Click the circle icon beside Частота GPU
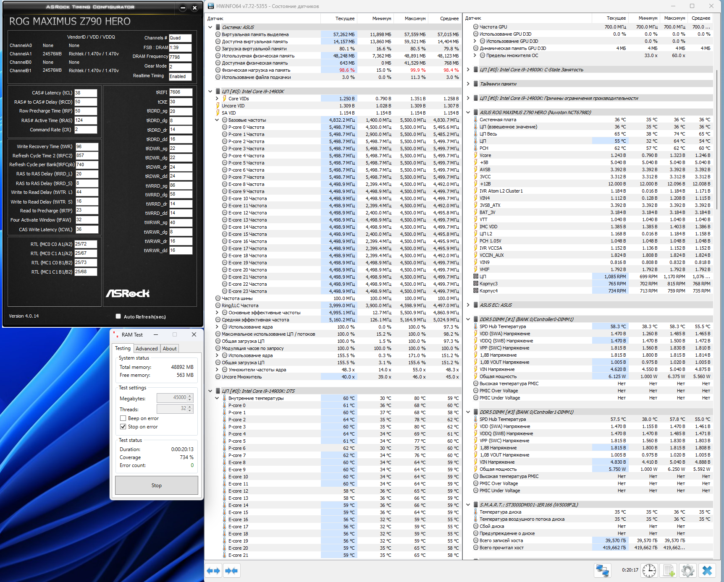The height and width of the screenshot is (582, 724). tap(476, 27)
